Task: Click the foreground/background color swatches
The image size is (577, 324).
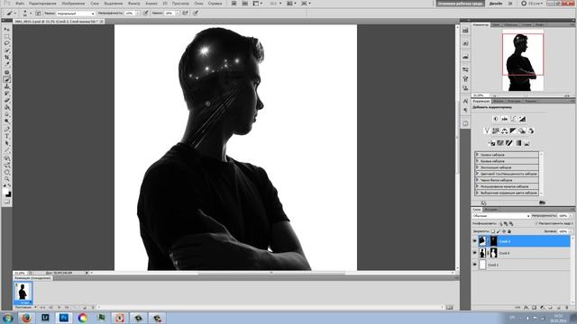Action: coord(7,192)
